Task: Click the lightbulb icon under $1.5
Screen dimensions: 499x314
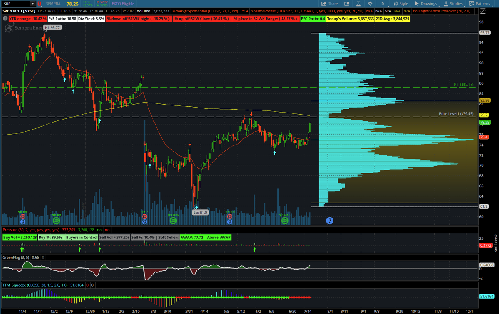Action: 145,221
